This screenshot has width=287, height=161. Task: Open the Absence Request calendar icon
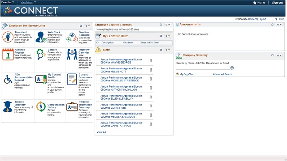[x=8, y=55]
